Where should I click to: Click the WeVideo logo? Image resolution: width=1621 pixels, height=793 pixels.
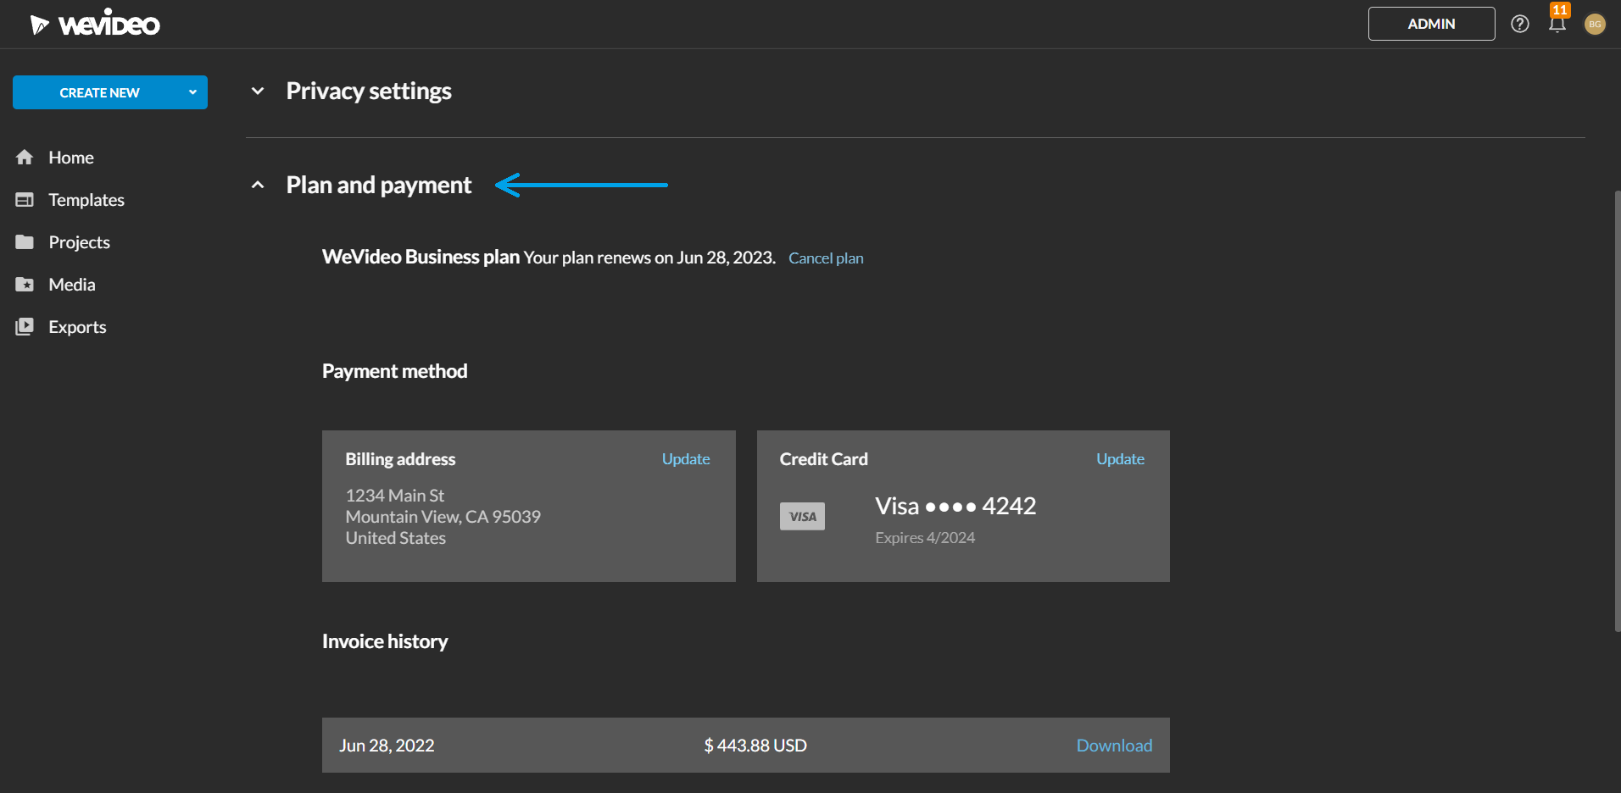coord(95,24)
